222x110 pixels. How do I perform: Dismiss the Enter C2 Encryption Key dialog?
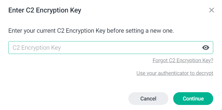212,10
